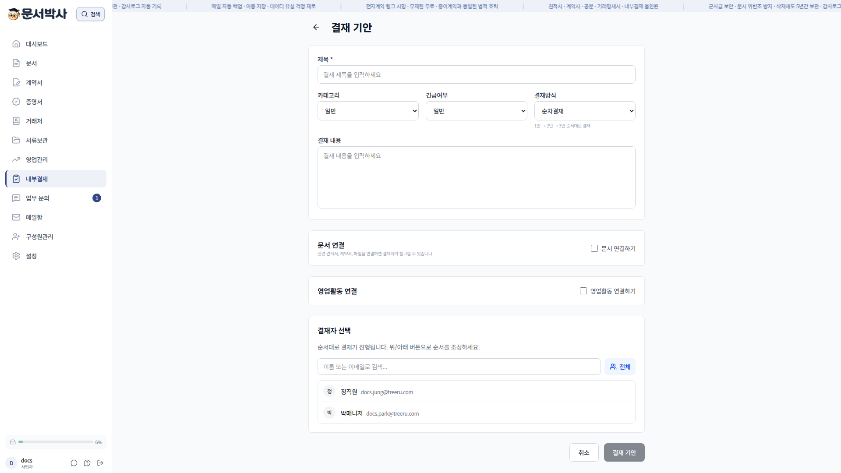Open 대시보드 menu item
Screen dimensions: 841x473
(x=56, y=44)
